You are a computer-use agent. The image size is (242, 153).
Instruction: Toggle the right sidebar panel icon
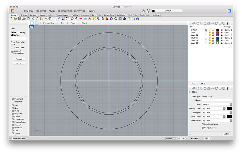click(229, 11)
